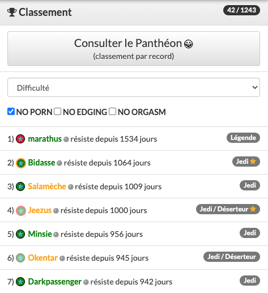Click Jeezus's pink-ringed star avatar
The height and width of the screenshot is (293, 268).
[x=21, y=211]
